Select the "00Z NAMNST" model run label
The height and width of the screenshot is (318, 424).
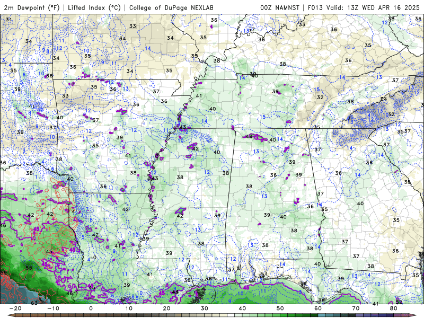280,7
